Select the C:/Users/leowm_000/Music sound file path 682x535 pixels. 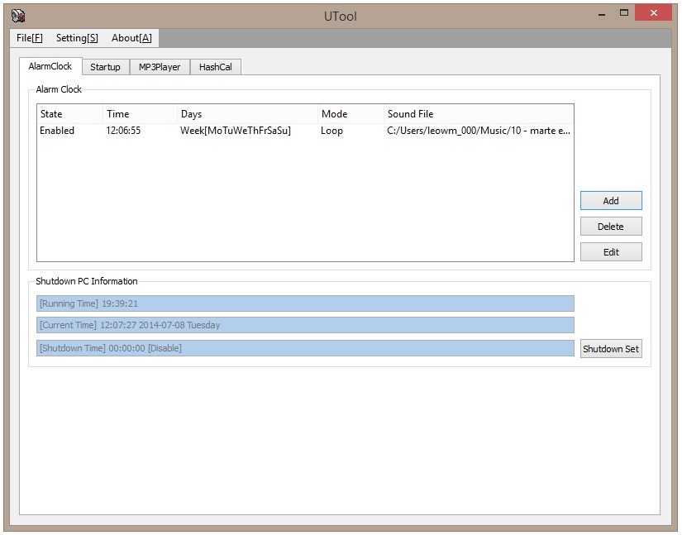pos(479,131)
